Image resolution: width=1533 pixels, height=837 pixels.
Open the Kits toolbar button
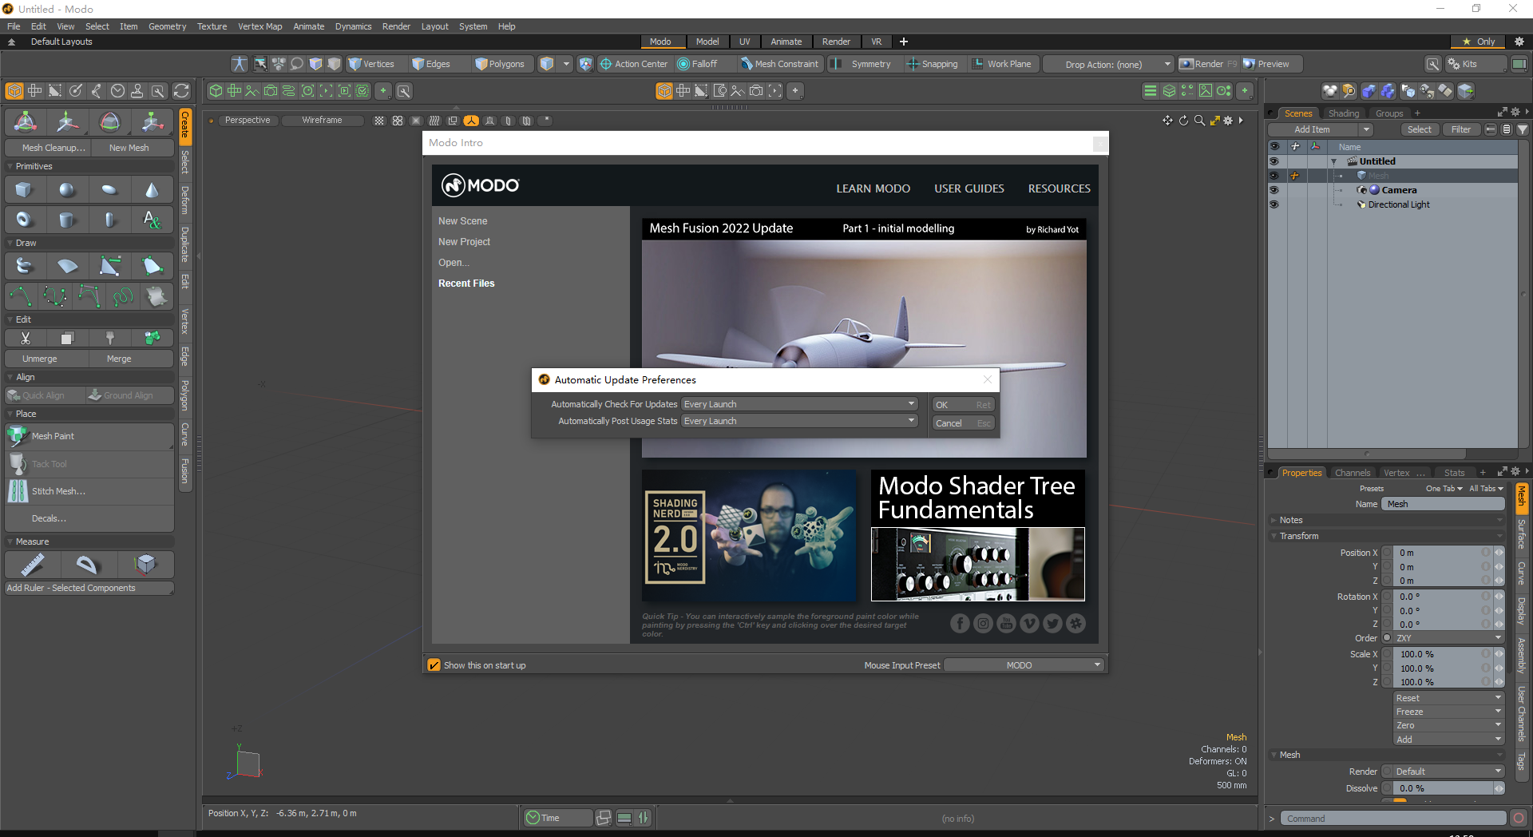click(x=1476, y=64)
